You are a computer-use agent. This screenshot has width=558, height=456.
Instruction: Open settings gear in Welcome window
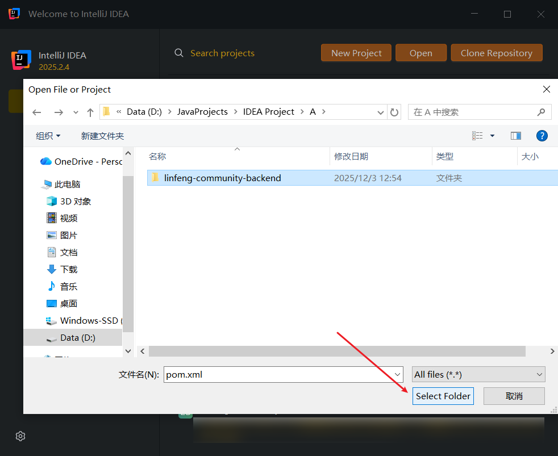[x=20, y=436]
